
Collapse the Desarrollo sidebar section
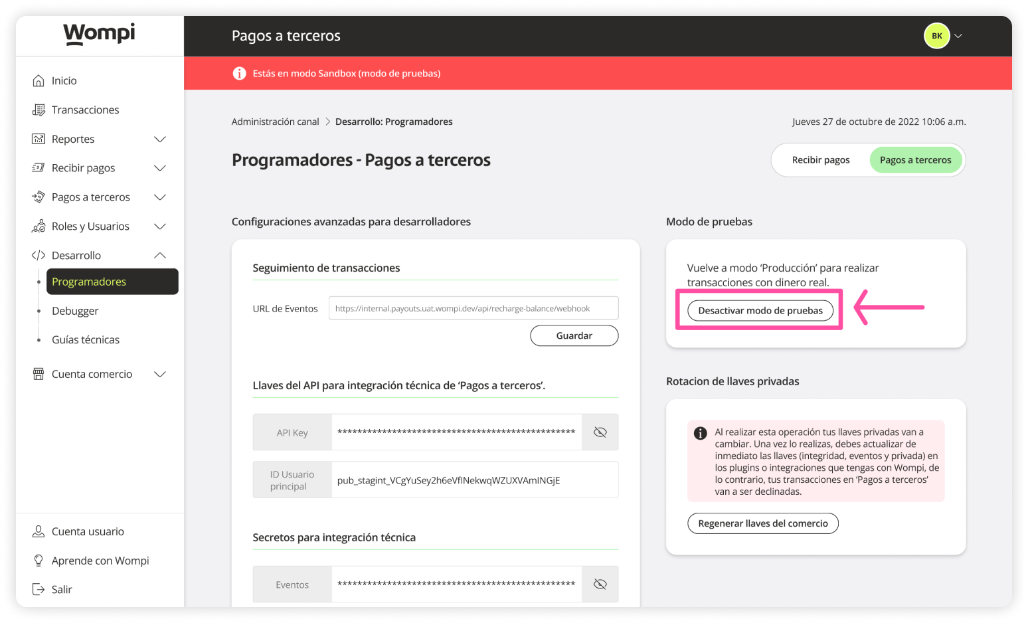159,256
